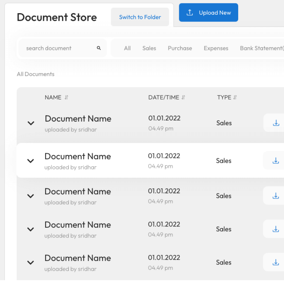Expand the third document row chevron
The height and width of the screenshot is (284, 284).
click(31, 196)
